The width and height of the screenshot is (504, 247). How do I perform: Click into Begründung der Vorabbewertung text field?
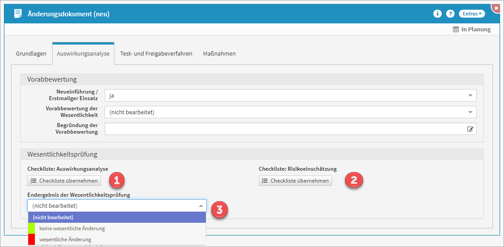pyautogui.click(x=283, y=129)
